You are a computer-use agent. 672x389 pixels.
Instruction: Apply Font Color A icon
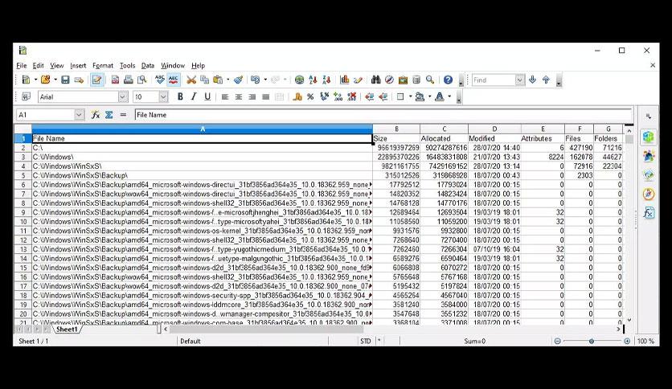[x=440, y=96]
